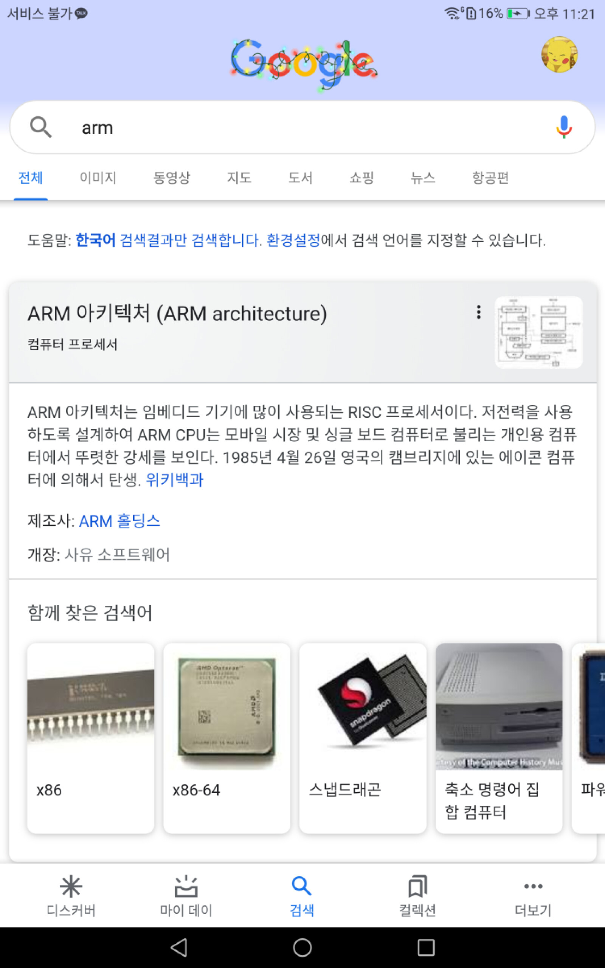Tap the voice search microphone icon
The image size is (605, 968).
click(564, 127)
